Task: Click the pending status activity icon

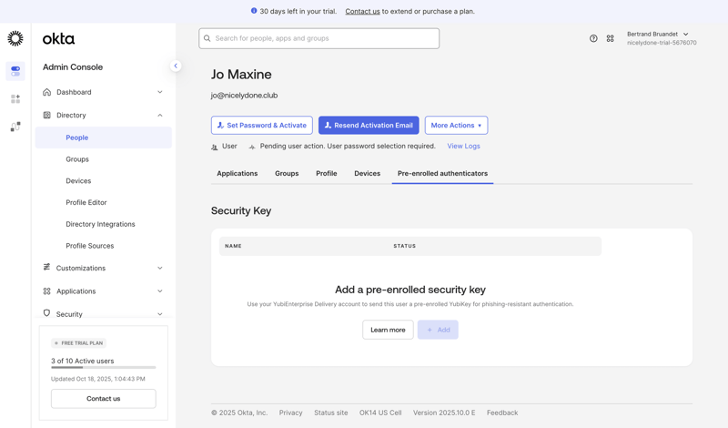Action: pos(252,147)
